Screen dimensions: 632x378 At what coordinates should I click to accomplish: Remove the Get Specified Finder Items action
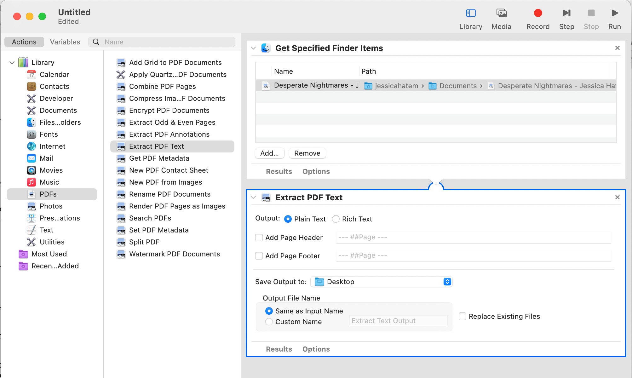click(618, 48)
